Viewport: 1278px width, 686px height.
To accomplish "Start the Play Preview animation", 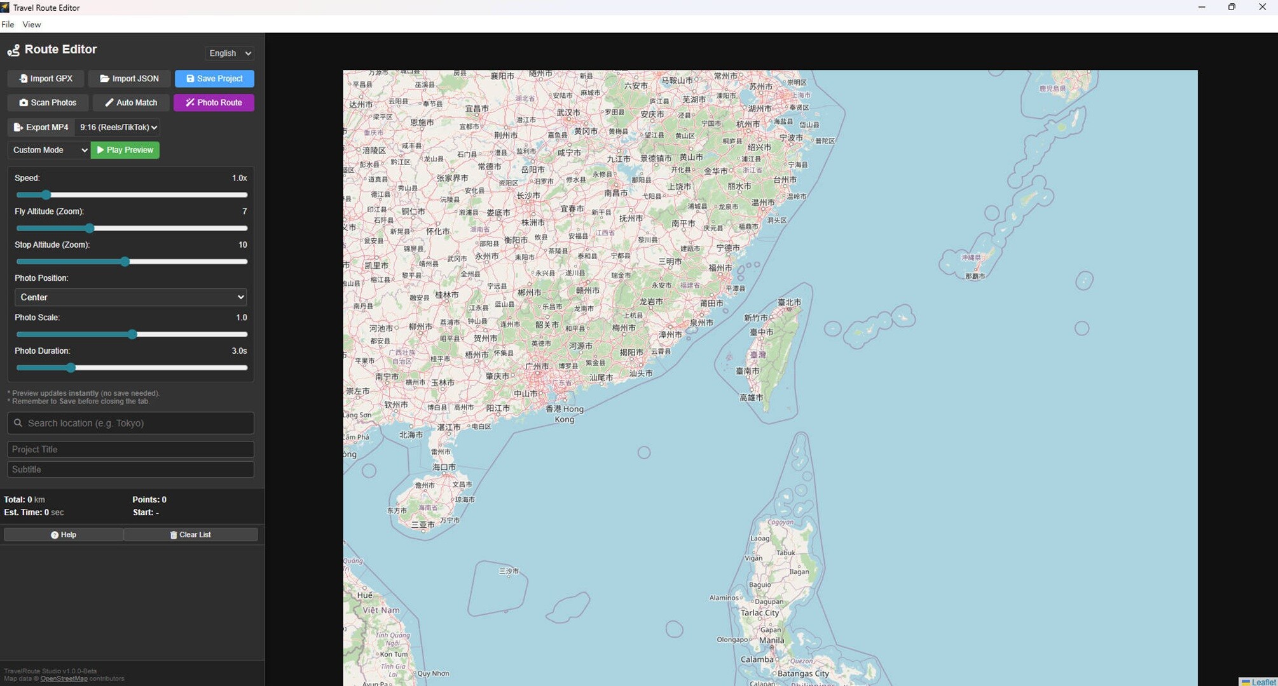I will tap(125, 150).
